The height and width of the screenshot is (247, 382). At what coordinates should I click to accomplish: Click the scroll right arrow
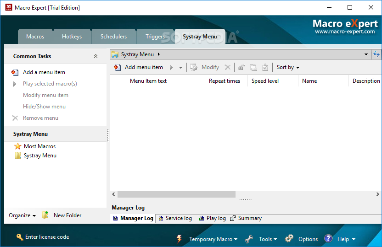[377, 194]
